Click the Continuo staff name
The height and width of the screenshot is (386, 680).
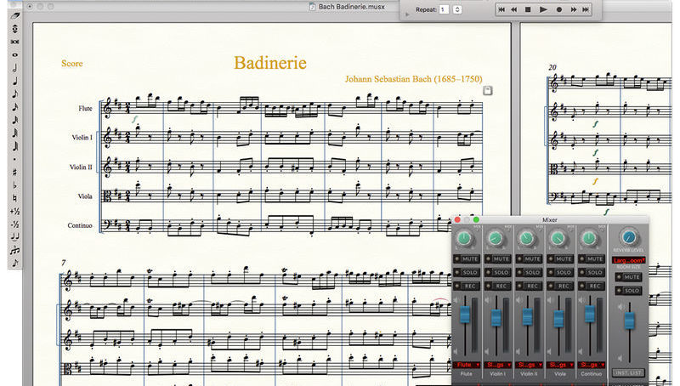(x=80, y=225)
